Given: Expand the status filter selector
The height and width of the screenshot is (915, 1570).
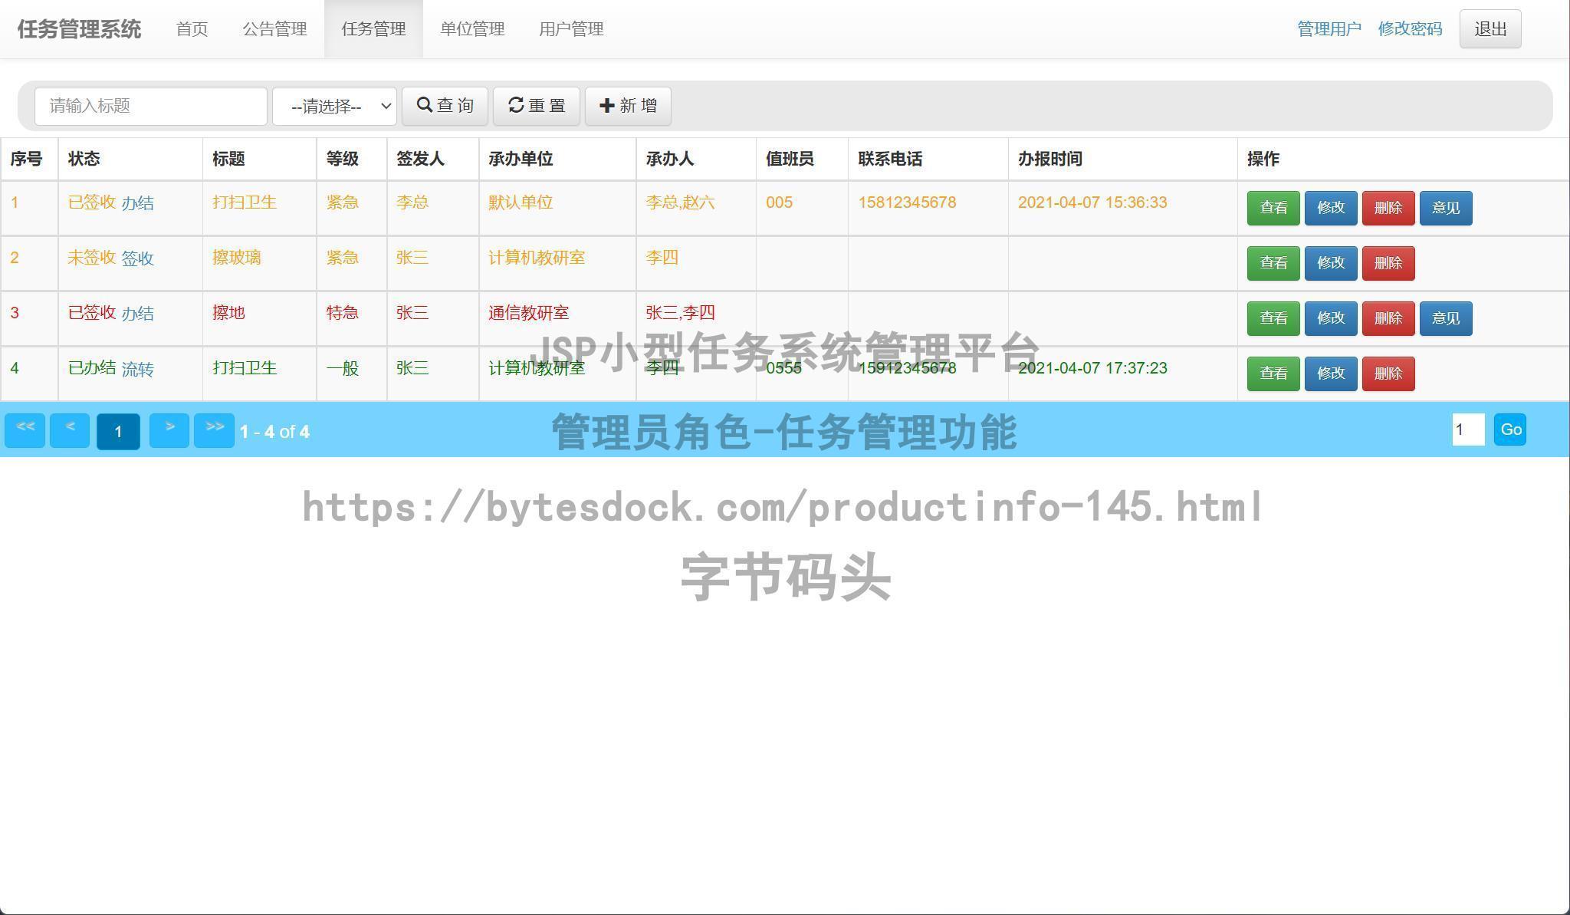Looking at the screenshot, I should (335, 106).
